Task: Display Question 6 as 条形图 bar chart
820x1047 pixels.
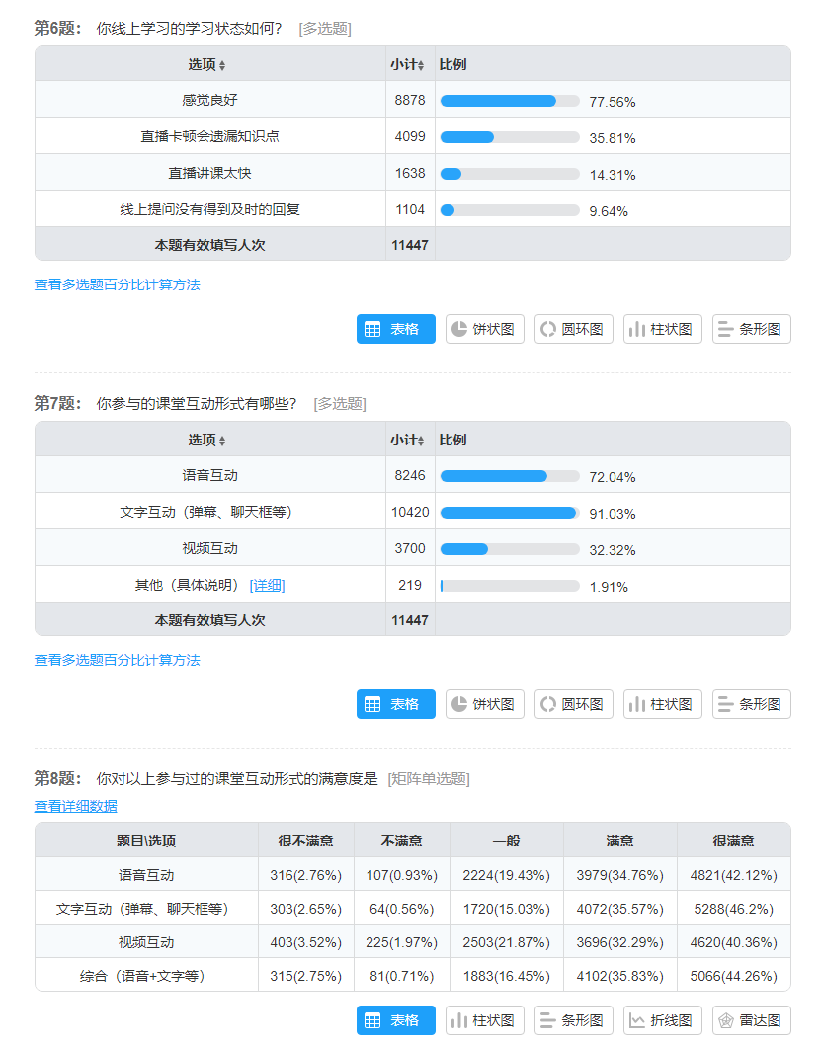Action: pos(751,329)
